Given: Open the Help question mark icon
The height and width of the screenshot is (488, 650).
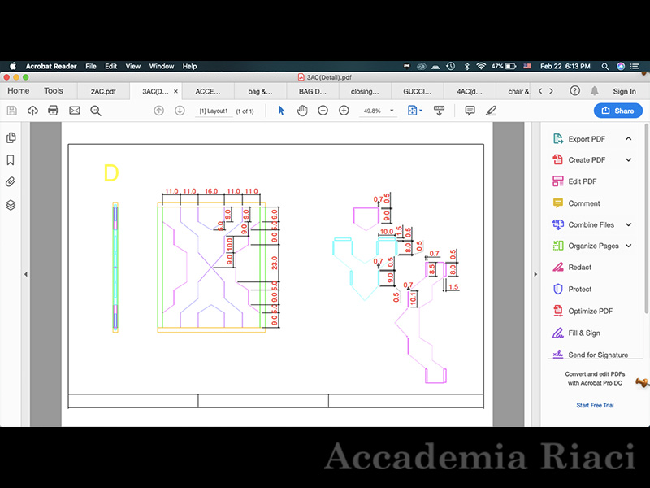Looking at the screenshot, I should click(574, 91).
